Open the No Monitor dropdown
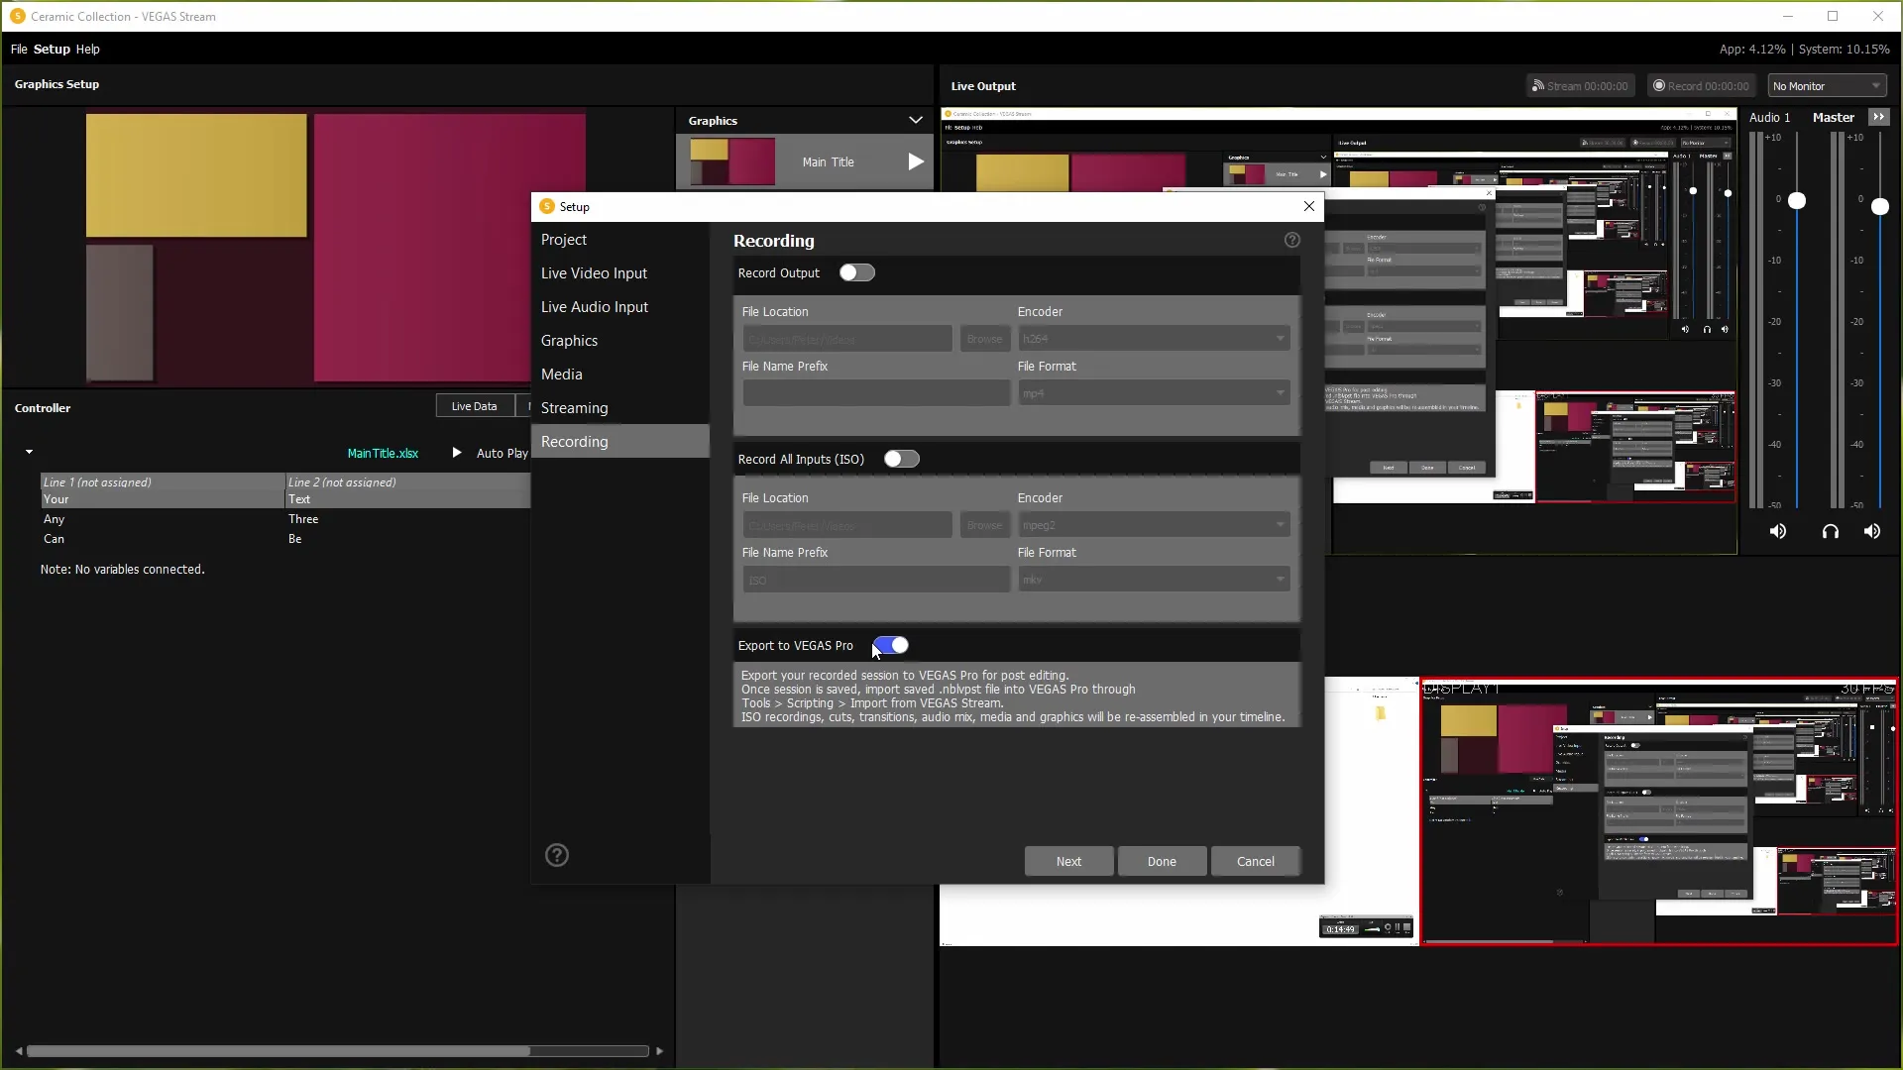Viewport: 1903px width, 1070px height. [x=1827, y=86]
